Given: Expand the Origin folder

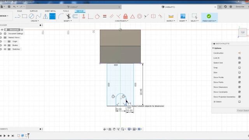Looking at the screenshot, I should tap(1, 42).
